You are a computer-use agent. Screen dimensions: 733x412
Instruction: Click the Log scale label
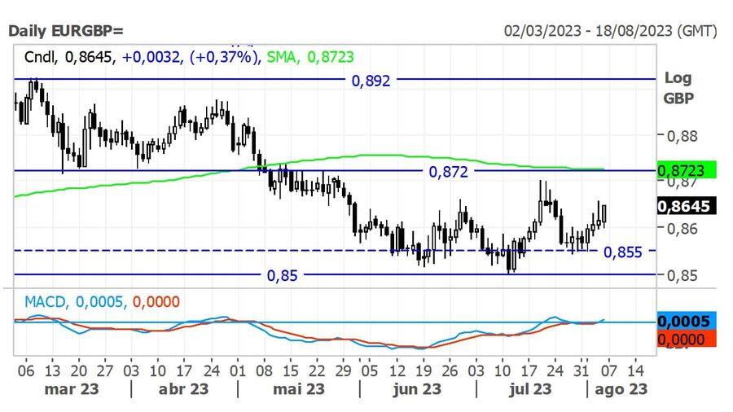click(x=678, y=78)
